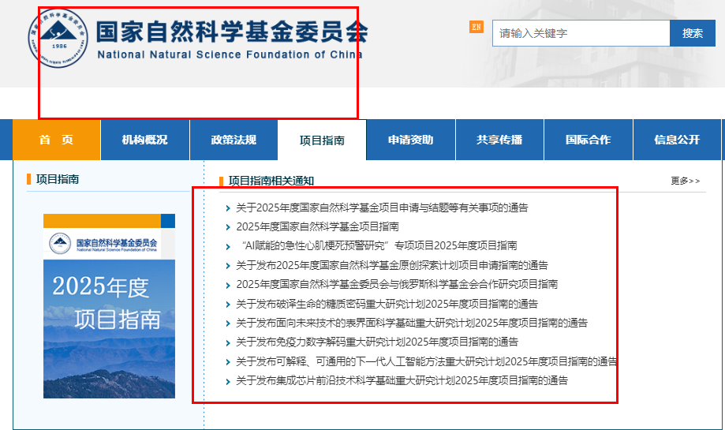Click the 项目指南 sidebar heading
725x430 pixels.
coord(58,179)
